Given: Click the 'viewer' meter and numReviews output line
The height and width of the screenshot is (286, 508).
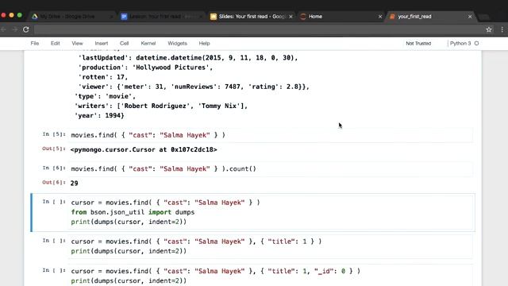Looking at the screenshot, I should point(194,87).
